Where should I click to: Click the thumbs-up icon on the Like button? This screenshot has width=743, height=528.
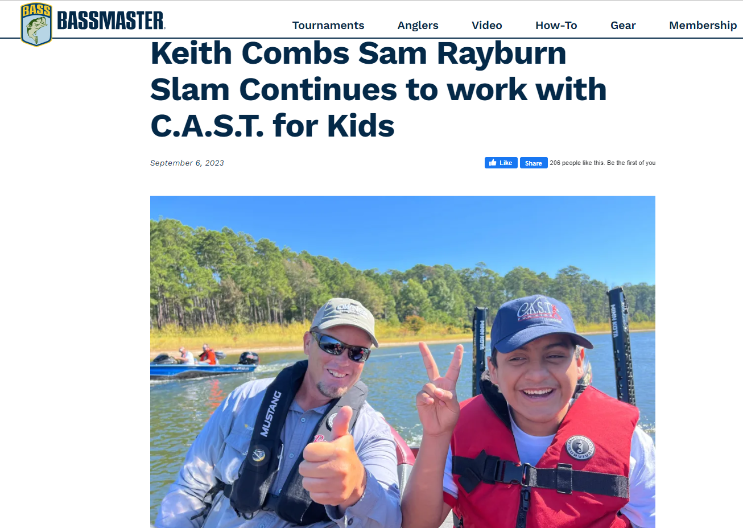click(493, 163)
